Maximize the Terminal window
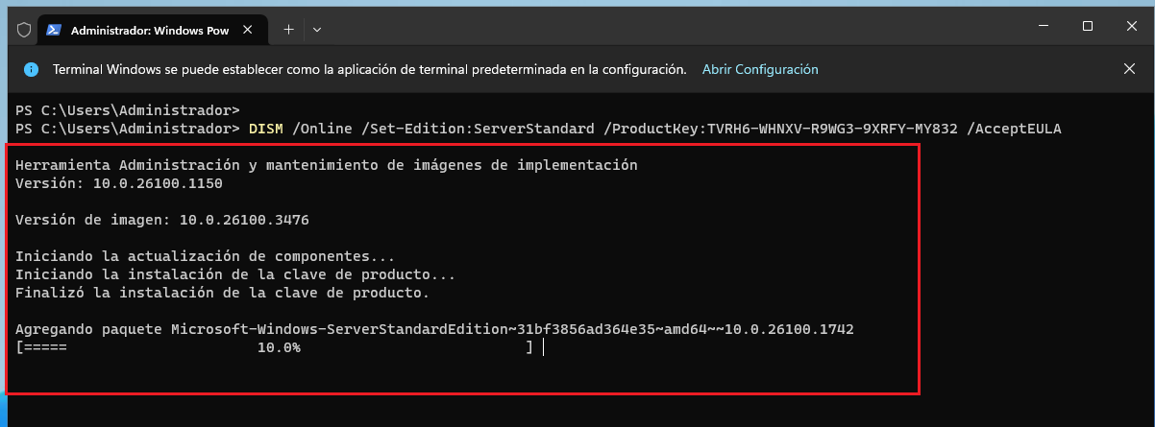 click(1087, 26)
